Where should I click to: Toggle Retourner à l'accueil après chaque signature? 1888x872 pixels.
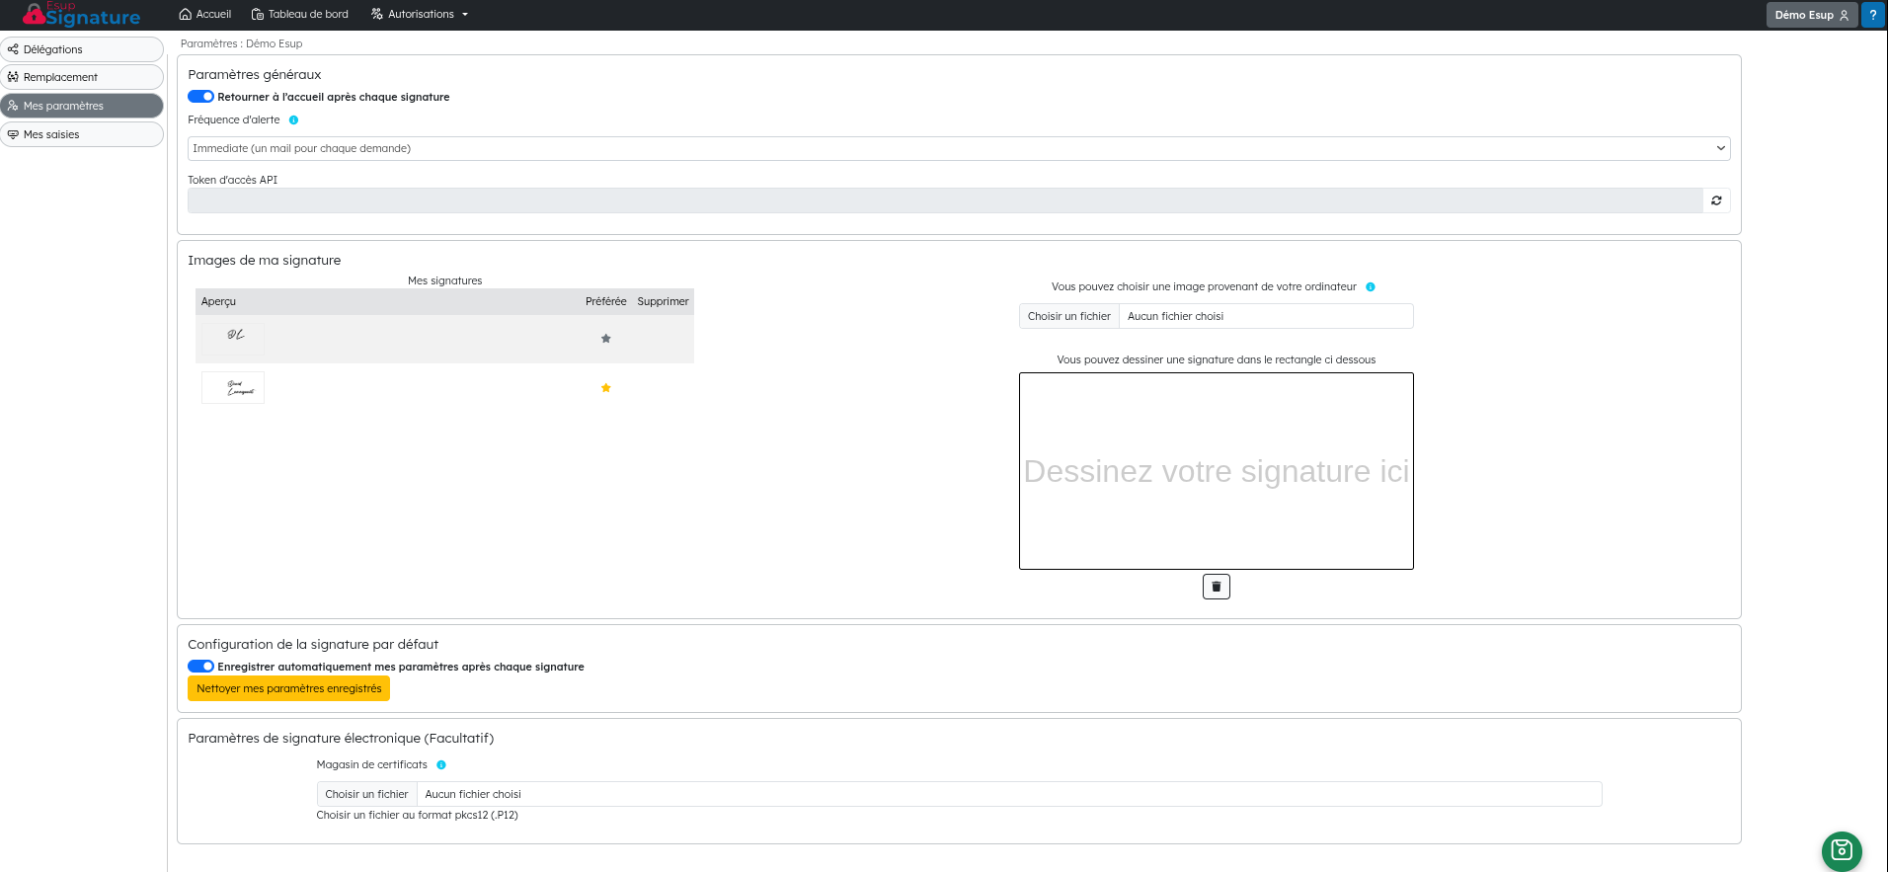(201, 97)
